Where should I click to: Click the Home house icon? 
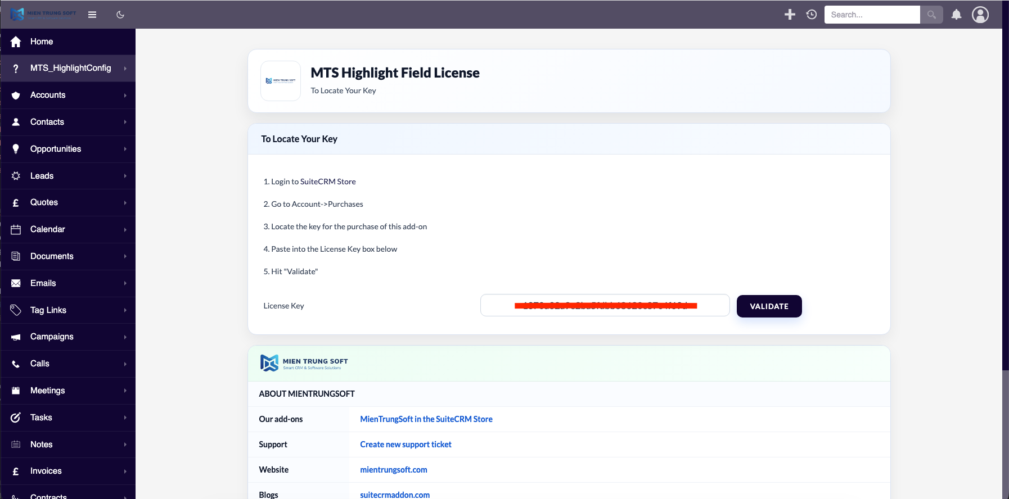(x=16, y=42)
